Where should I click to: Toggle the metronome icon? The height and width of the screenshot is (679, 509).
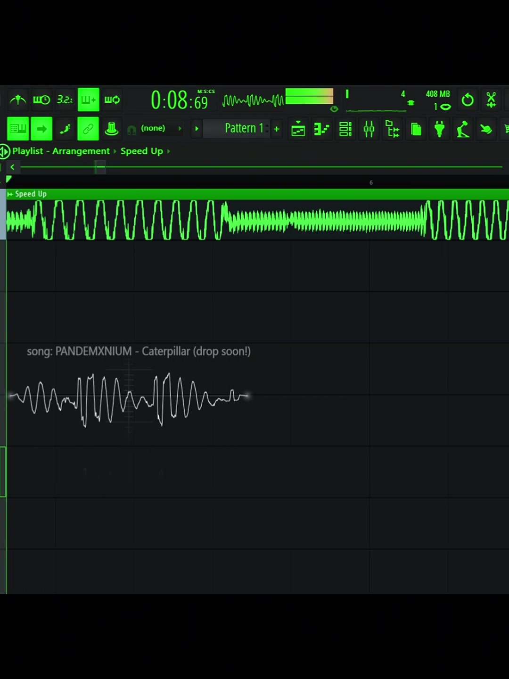pos(18,99)
